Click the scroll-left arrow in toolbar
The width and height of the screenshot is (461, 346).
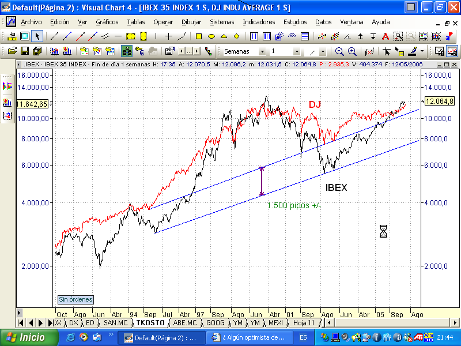[182, 51]
